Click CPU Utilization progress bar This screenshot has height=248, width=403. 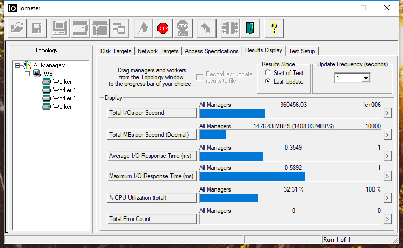(290, 198)
